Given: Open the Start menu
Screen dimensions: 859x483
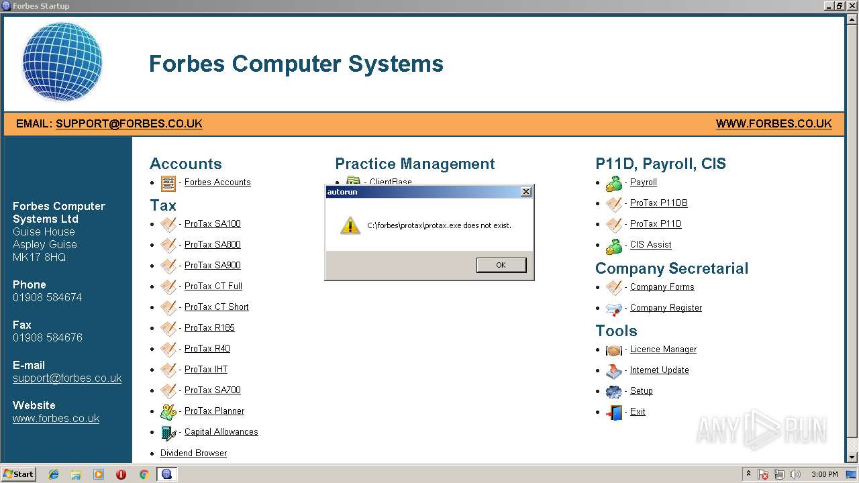Looking at the screenshot, I should (19, 474).
